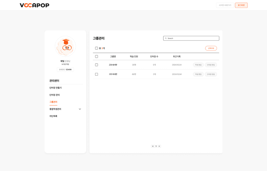Toggle the table header select-all checkbox
The height and width of the screenshot is (171, 267).
tap(96, 57)
